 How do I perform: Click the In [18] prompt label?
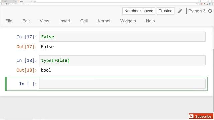(x=27, y=60)
